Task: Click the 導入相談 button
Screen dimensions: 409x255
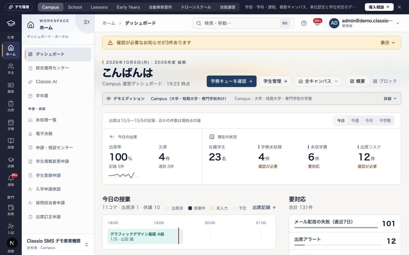Action: tap(379, 7)
